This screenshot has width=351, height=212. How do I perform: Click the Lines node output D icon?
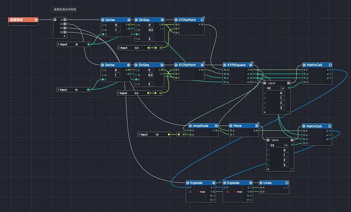point(287,183)
